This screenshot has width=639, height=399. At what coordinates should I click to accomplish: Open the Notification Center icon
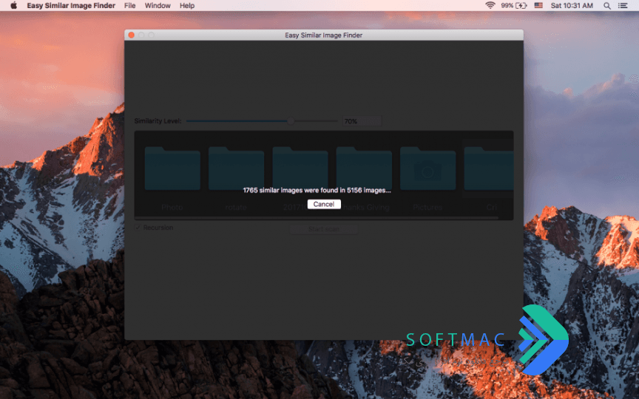622,5
